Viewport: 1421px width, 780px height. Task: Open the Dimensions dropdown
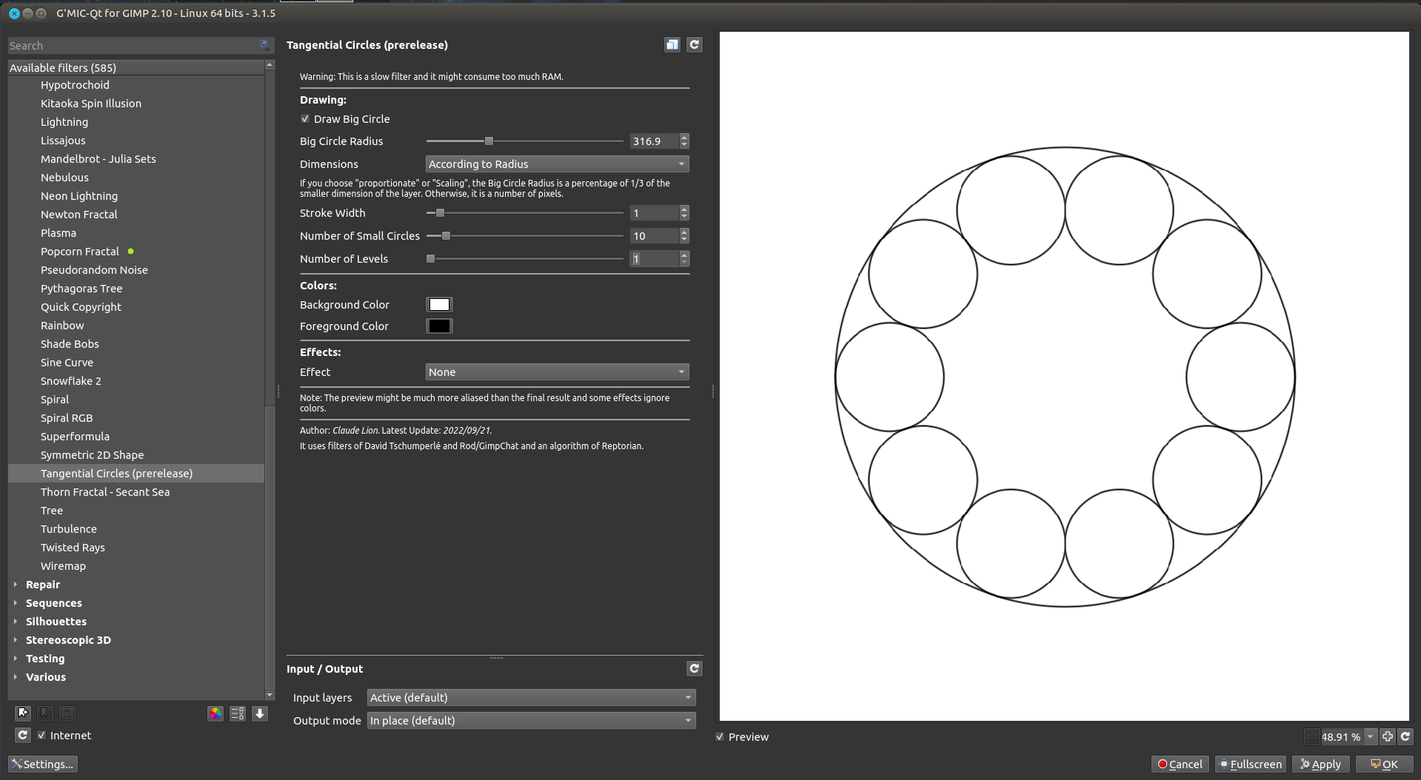(557, 164)
